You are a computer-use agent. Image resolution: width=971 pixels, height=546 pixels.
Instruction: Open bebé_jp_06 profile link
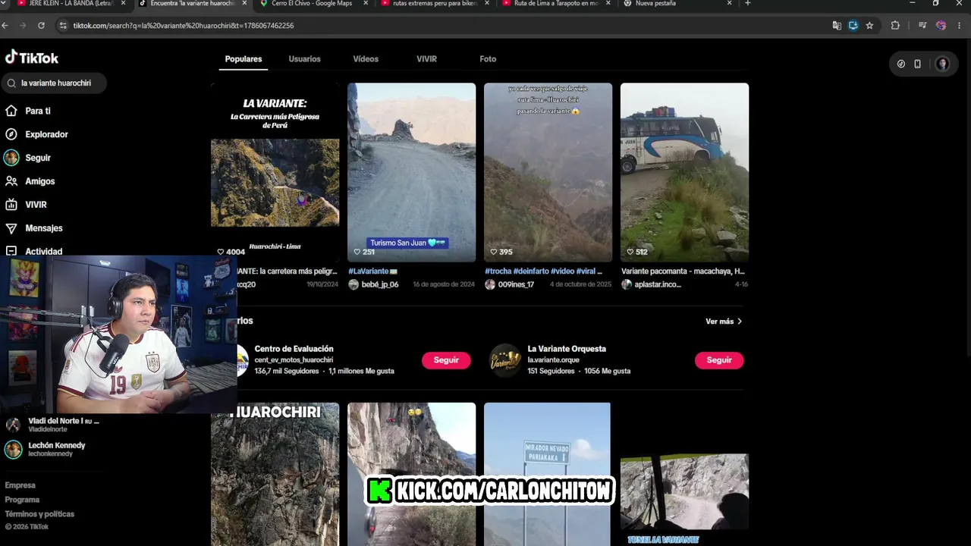point(380,284)
